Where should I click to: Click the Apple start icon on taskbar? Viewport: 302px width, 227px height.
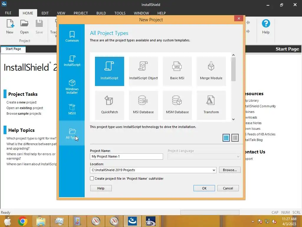coord(7,221)
